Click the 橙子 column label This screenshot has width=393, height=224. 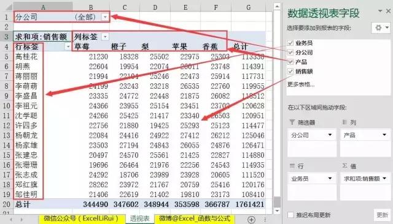tap(119, 47)
